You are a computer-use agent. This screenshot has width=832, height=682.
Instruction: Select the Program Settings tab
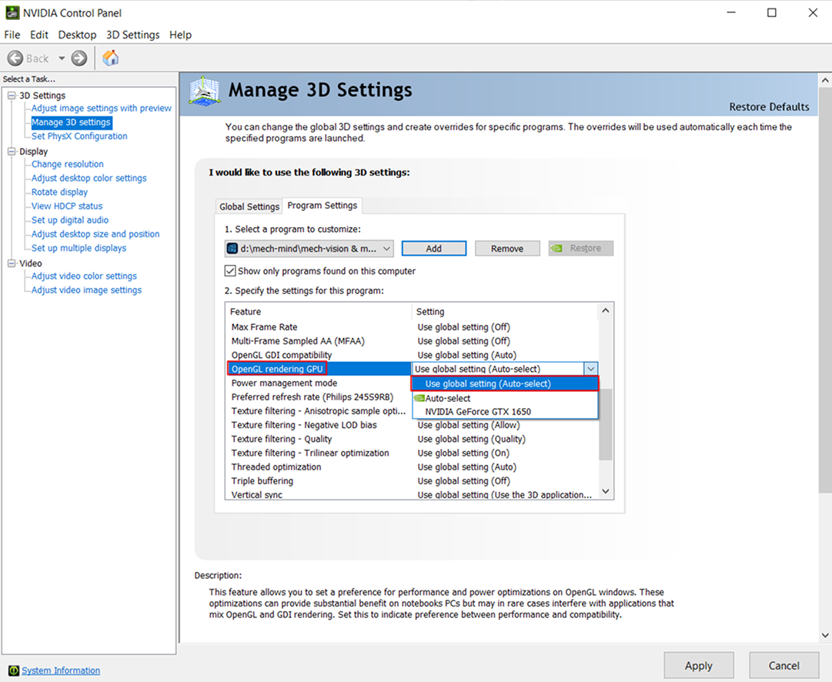point(322,206)
